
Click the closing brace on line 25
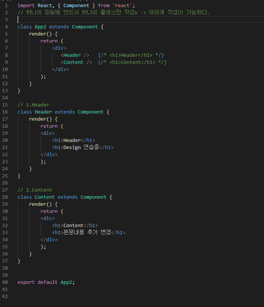19,176
